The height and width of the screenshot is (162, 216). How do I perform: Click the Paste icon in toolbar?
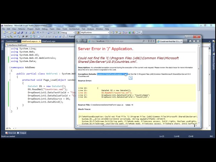coord(33,33)
